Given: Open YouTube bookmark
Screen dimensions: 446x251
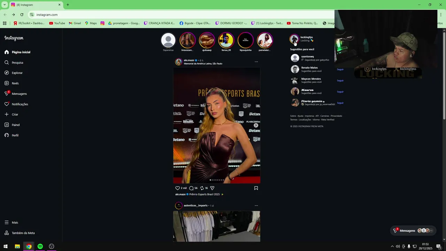Looking at the screenshot, I should click(x=57, y=23).
